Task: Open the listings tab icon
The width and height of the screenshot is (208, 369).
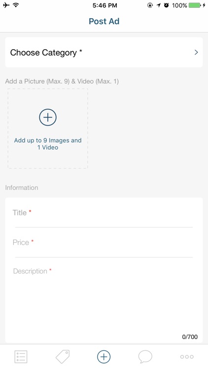Action: [21, 357]
